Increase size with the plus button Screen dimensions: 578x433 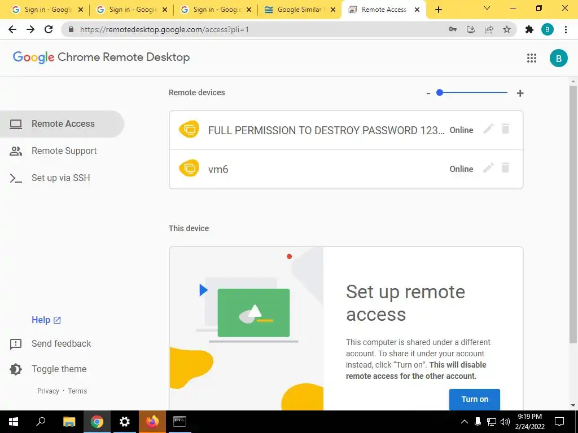point(520,93)
